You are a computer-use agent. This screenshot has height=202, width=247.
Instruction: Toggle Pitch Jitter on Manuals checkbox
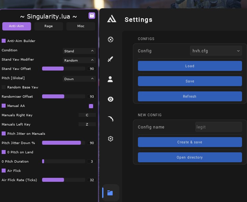click(x=4, y=133)
